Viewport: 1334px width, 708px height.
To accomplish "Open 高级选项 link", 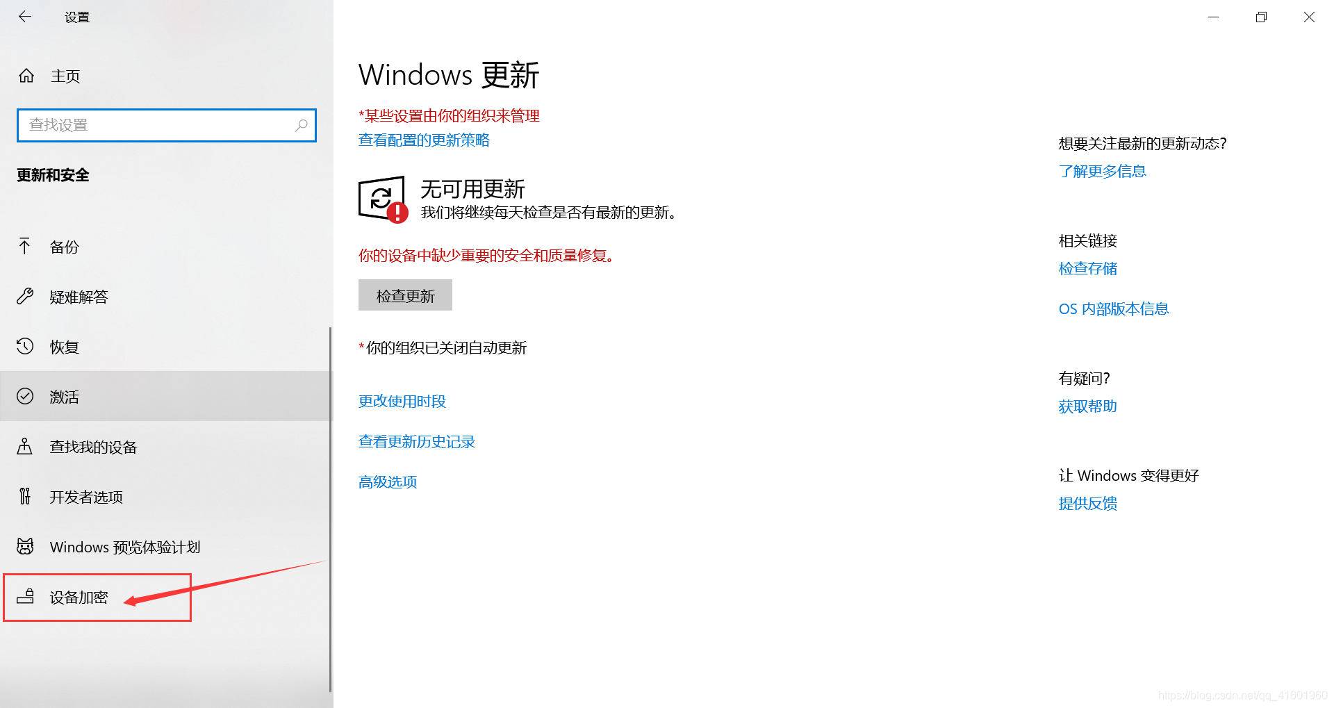I will click(388, 481).
